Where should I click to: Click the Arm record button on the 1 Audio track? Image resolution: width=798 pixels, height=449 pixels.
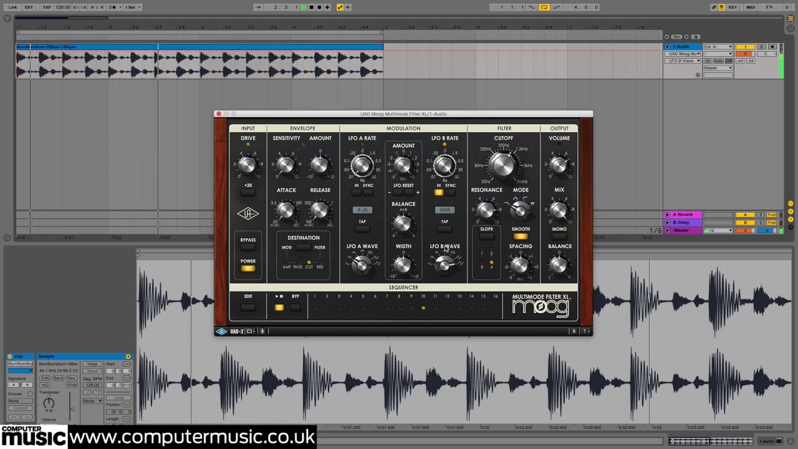(772, 47)
